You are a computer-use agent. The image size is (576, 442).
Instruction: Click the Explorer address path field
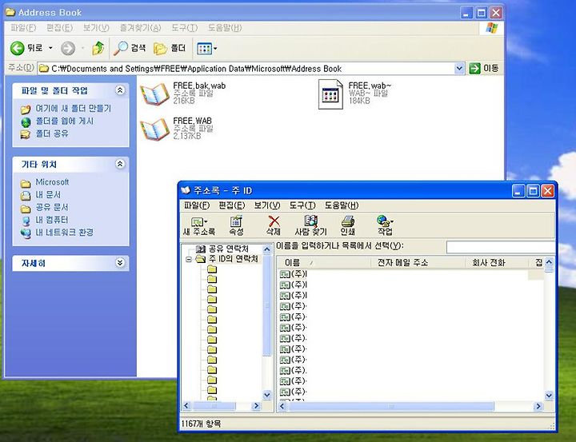click(x=246, y=69)
